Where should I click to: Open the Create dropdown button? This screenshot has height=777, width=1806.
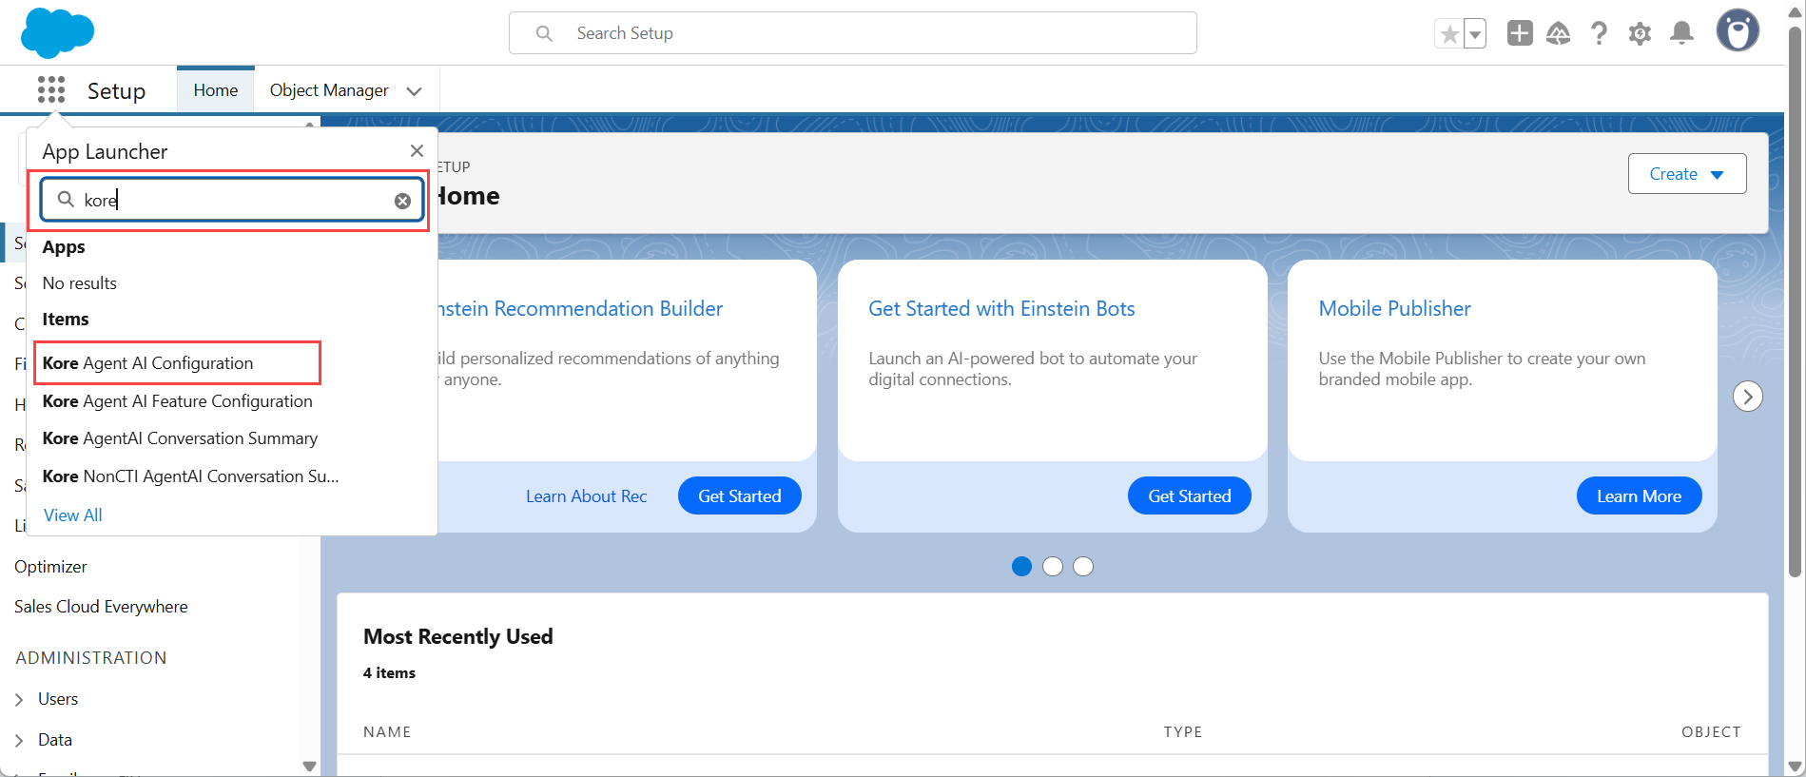coord(1686,174)
